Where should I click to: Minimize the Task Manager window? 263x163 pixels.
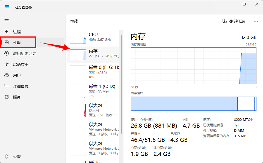tap(232, 4)
